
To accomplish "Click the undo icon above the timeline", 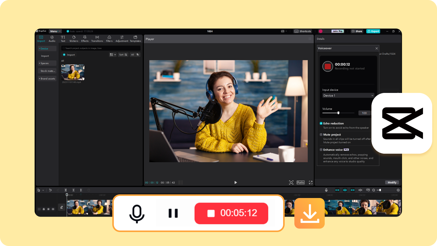I will (50, 190).
